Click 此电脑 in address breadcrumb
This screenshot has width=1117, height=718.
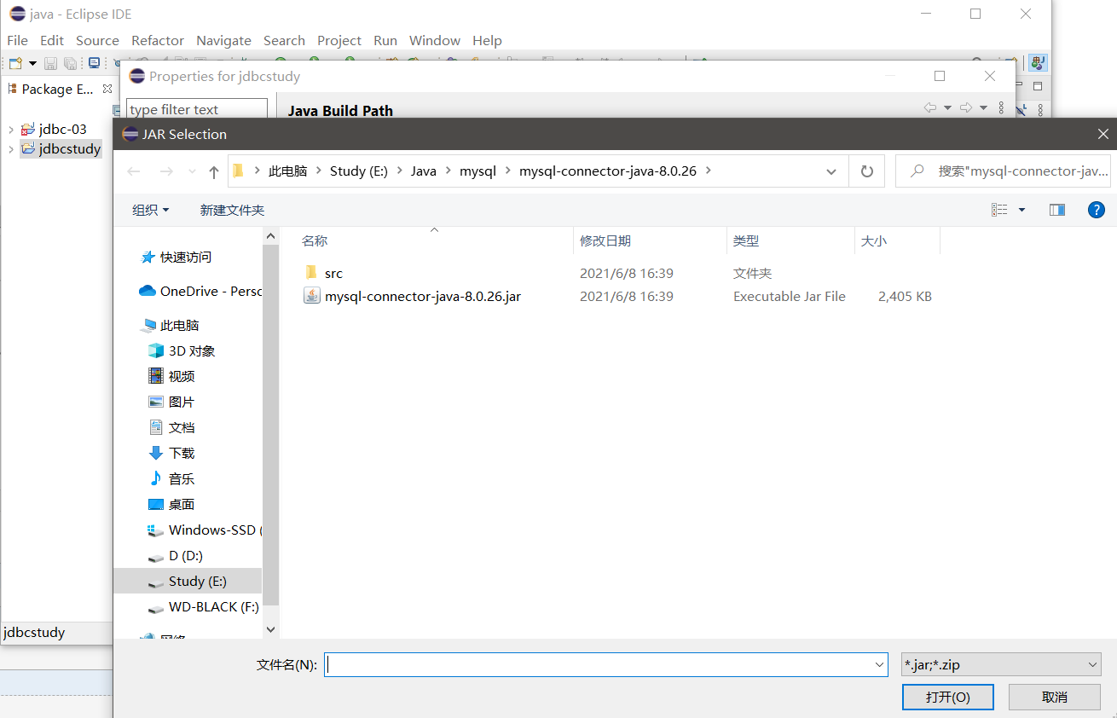(287, 171)
